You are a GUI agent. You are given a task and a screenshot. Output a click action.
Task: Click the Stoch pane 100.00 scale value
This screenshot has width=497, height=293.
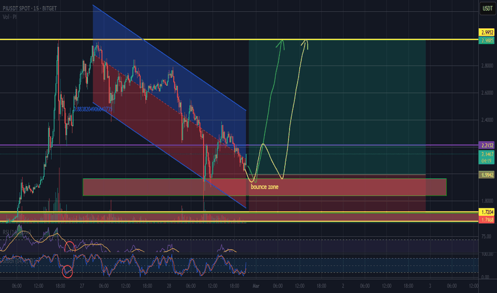487,254
